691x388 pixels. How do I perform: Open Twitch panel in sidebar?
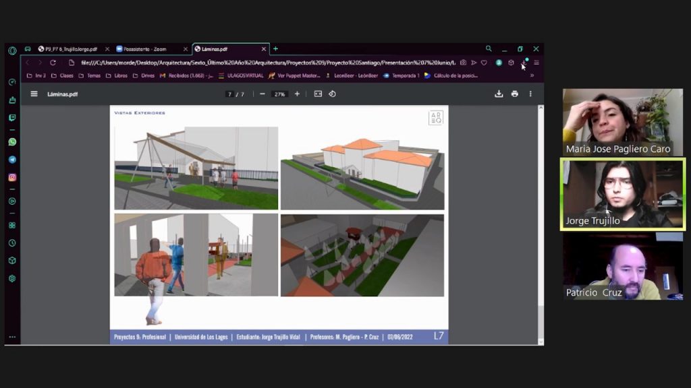(x=12, y=118)
